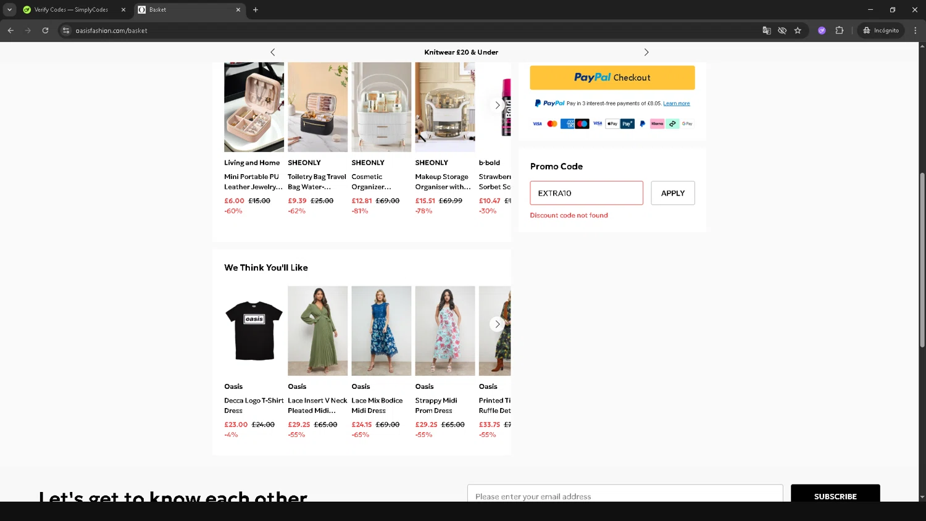This screenshot has width=926, height=521.
Task: Click Strappy Midi Prom Dress title
Action: [436, 406]
